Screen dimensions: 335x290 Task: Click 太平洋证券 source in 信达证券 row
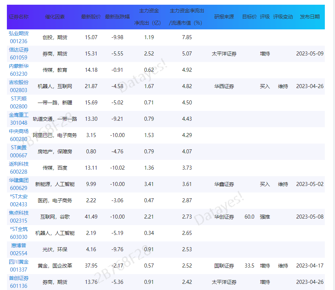pos(224,54)
